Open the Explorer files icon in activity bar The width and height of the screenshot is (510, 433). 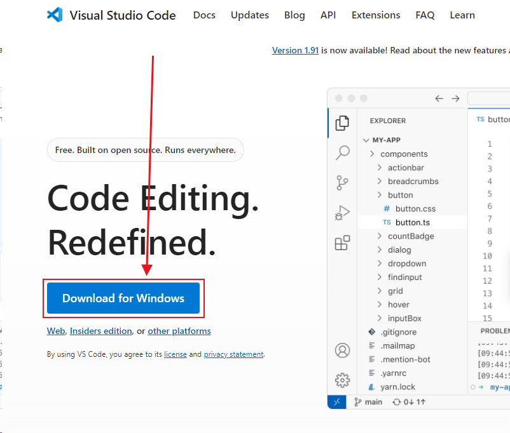(342, 123)
